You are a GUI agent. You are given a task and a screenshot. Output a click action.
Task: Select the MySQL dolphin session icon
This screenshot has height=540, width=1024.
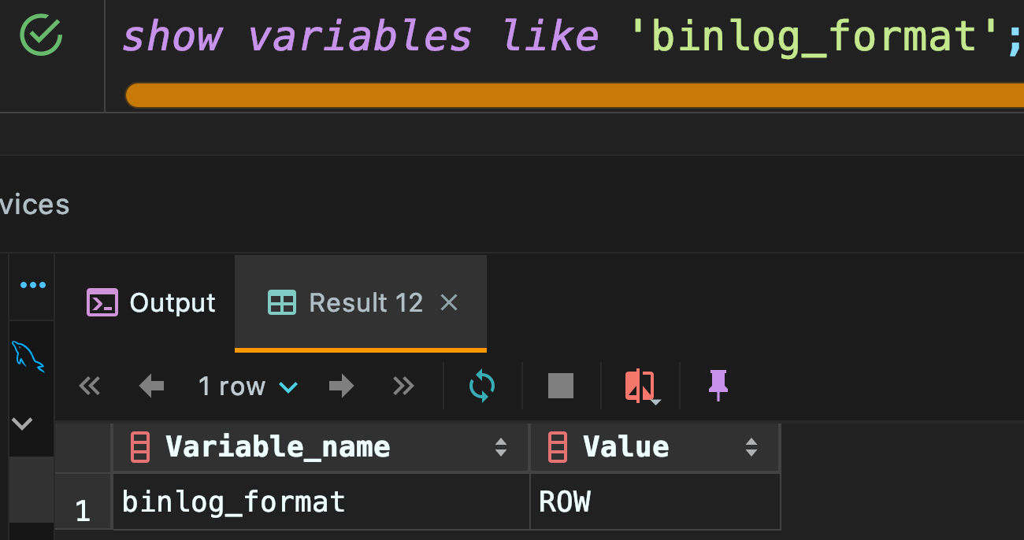click(30, 356)
